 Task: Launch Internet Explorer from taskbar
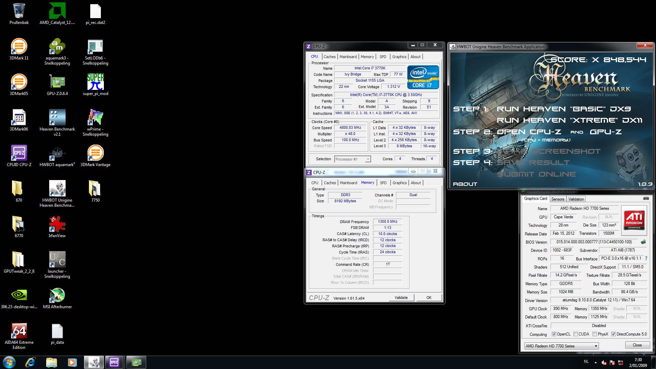[x=30, y=362]
